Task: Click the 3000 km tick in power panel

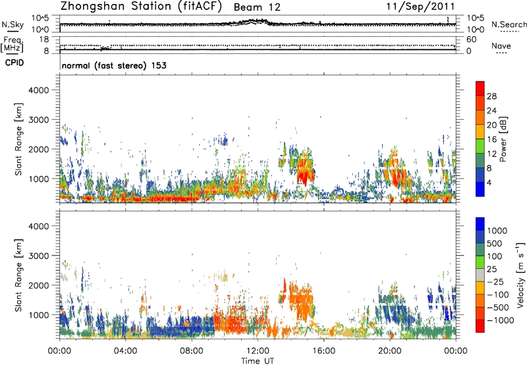Action: 39,120
